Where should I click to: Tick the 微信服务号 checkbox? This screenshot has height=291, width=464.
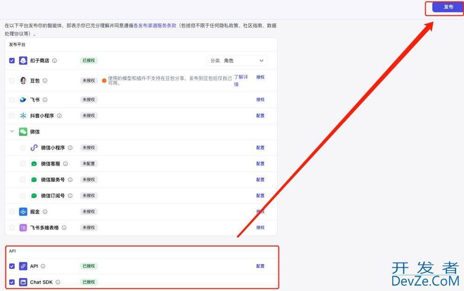click(23, 180)
